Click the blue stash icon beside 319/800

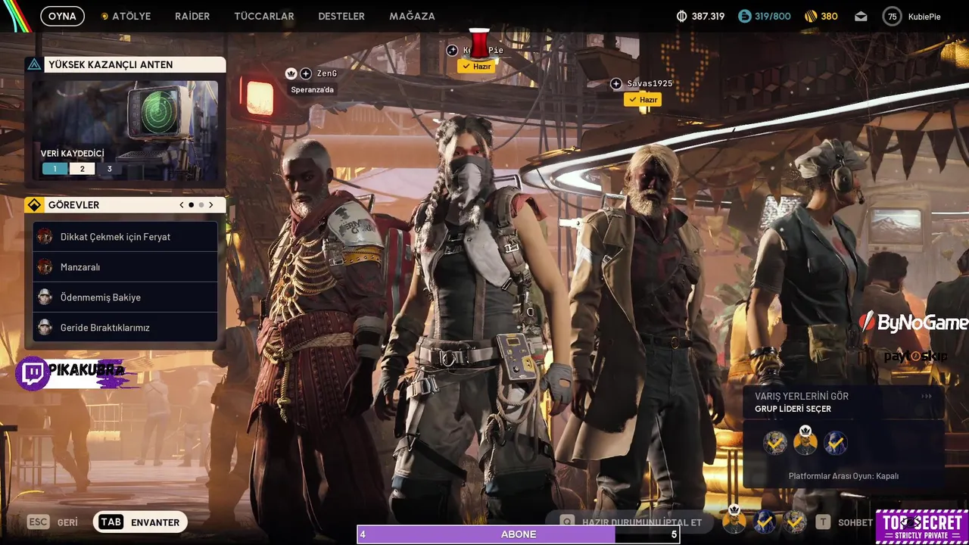(745, 16)
